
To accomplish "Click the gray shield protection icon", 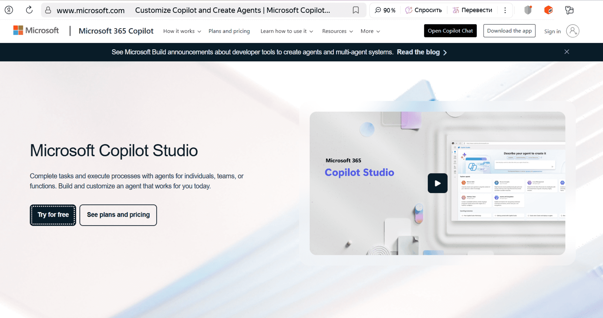I will (528, 10).
